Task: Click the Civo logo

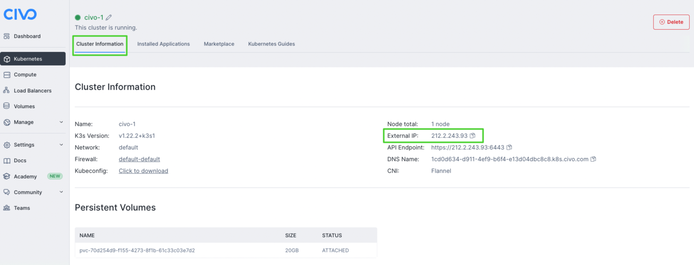Action: (x=20, y=14)
